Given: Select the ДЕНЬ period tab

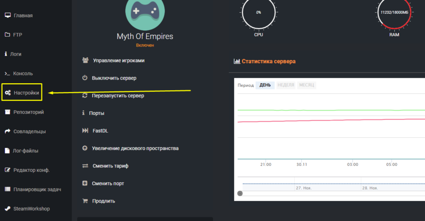Looking at the screenshot, I should (265, 85).
